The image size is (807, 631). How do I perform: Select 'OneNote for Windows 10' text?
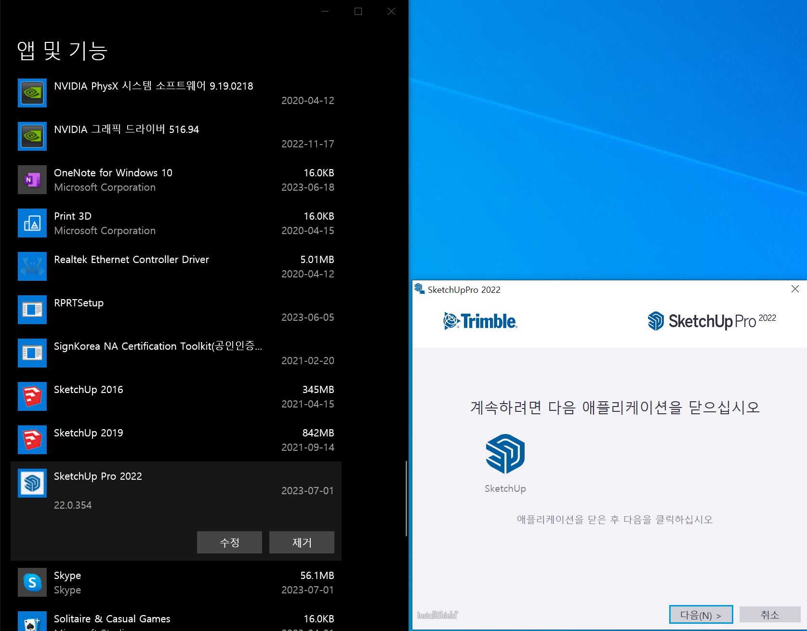113,172
